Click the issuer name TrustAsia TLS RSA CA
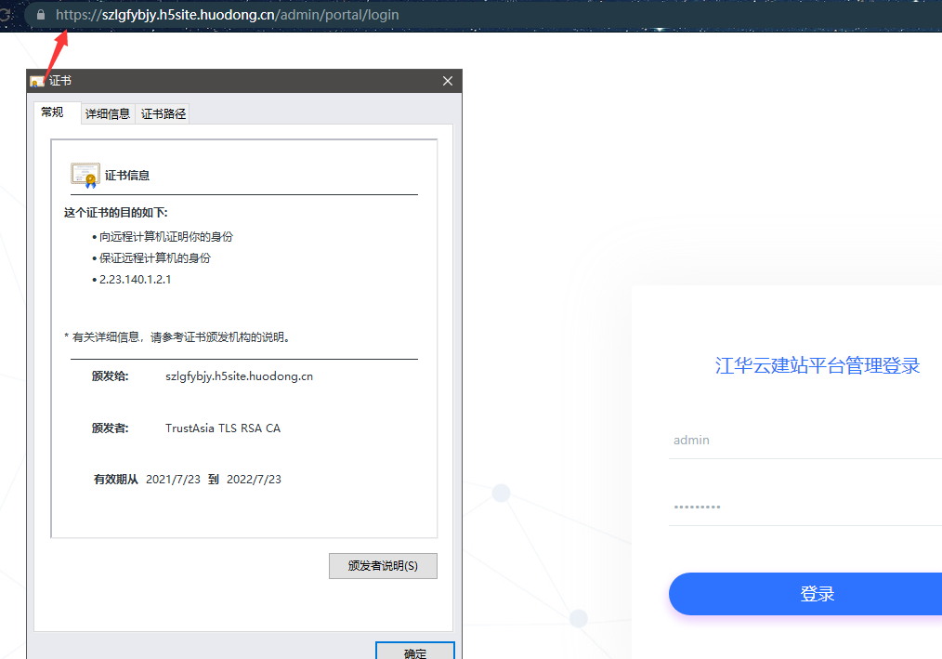The image size is (942, 659). click(223, 428)
